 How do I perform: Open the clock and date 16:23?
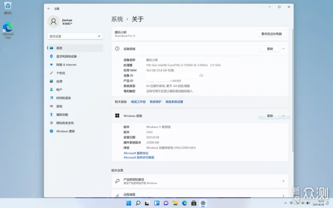(318, 203)
